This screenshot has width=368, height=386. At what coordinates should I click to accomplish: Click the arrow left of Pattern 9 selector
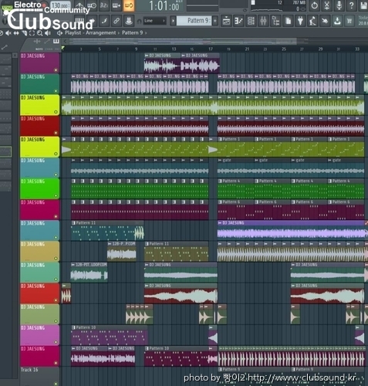coord(173,21)
